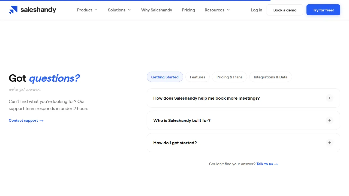Viewport: 349px width, 196px height.
Task: Expand plus icon for Who is Saleshandy built for
Action: click(330, 120)
